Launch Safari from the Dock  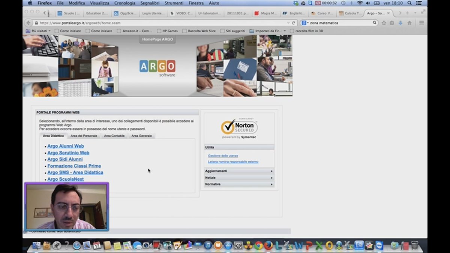point(77,246)
